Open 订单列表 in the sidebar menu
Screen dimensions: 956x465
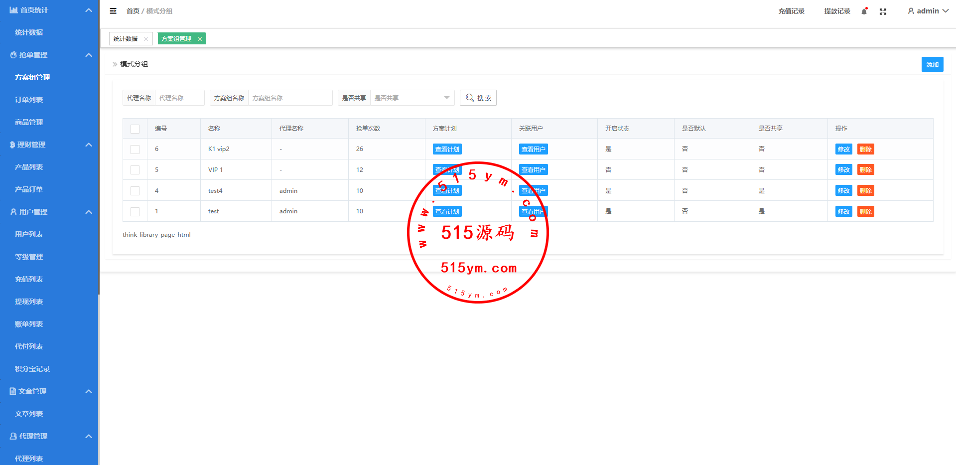point(29,100)
